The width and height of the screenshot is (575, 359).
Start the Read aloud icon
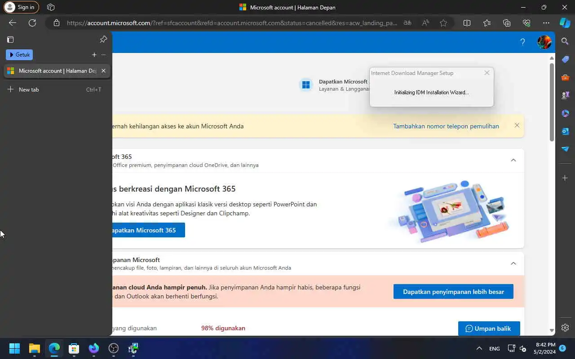[x=425, y=23]
